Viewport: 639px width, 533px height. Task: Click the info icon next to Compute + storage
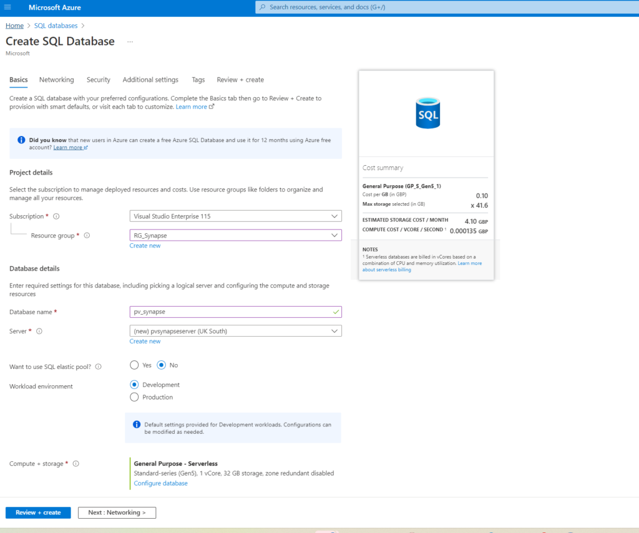coord(76,463)
